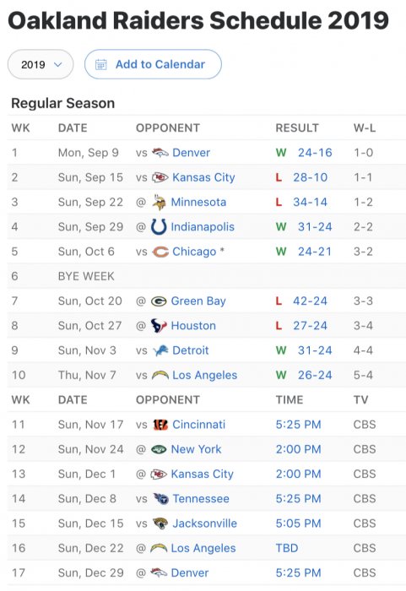Click the New York Jets logo

pyautogui.click(x=159, y=449)
